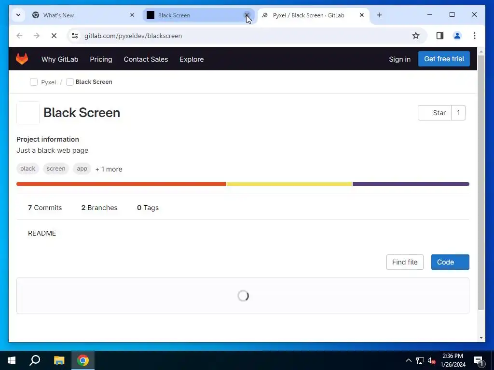494x370 pixels.
Task: Click Find file button
Action: click(405, 262)
